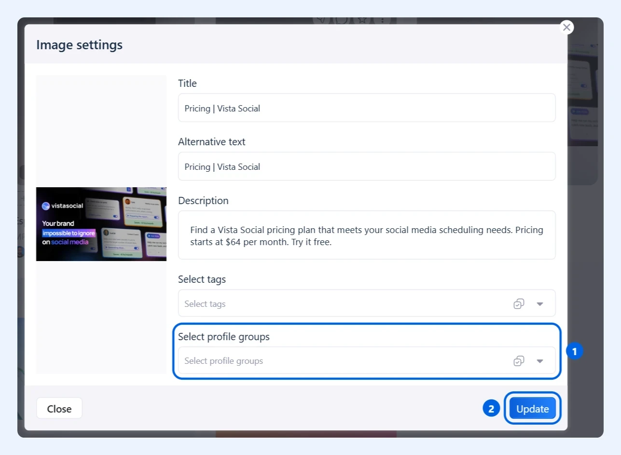Open the Select profile groups dropdown arrow
The image size is (621, 455).
(x=540, y=361)
